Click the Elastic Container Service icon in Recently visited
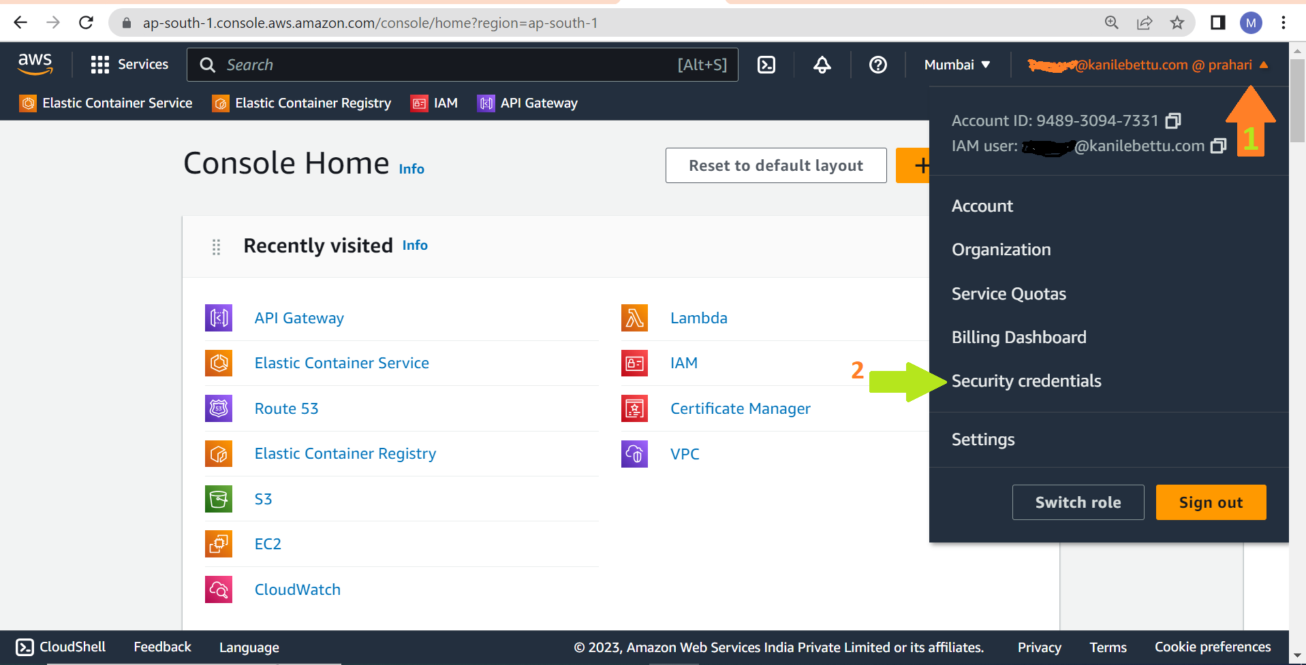 click(219, 363)
